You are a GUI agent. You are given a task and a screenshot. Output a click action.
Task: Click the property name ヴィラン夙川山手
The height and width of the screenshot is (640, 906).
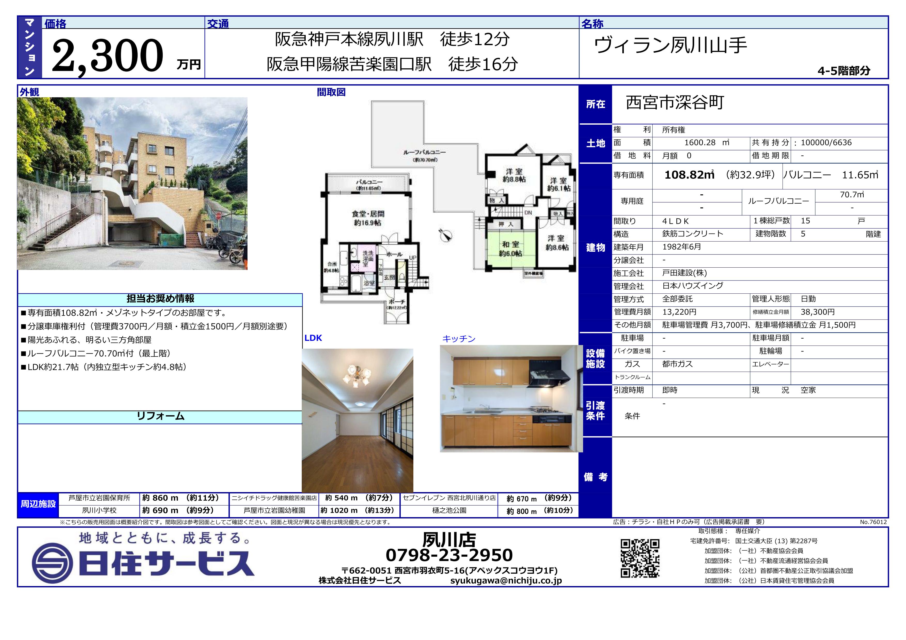[x=670, y=46]
